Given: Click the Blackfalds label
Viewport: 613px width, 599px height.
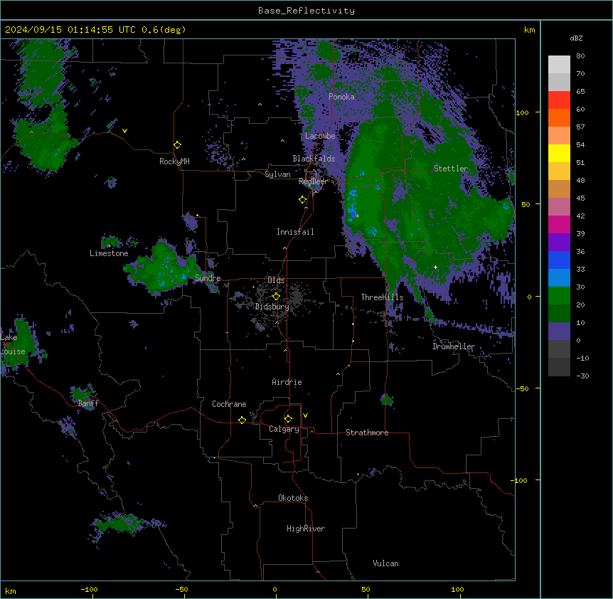Looking at the screenshot, I should [314, 159].
